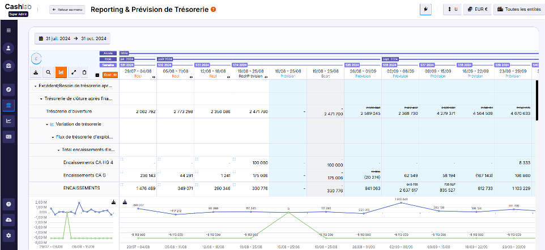The height and width of the screenshot is (250, 545).
Task: Collapse the Variation de trésorerie row
Action: pyautogui.click(x=47, y=124)
